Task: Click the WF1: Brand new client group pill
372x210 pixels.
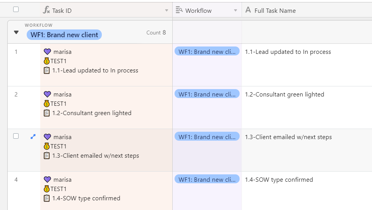Action: [64, 35]
